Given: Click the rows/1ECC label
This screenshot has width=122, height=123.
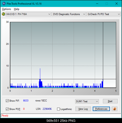Looking at the screenshot, I should 41,100.
